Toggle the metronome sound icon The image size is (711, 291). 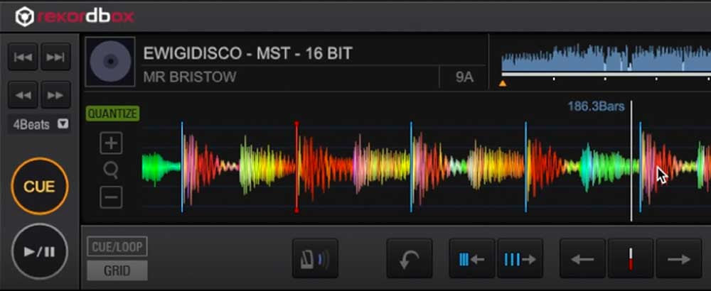[315, 258]
